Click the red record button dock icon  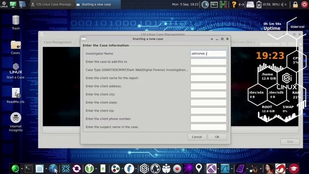point(177,169)
